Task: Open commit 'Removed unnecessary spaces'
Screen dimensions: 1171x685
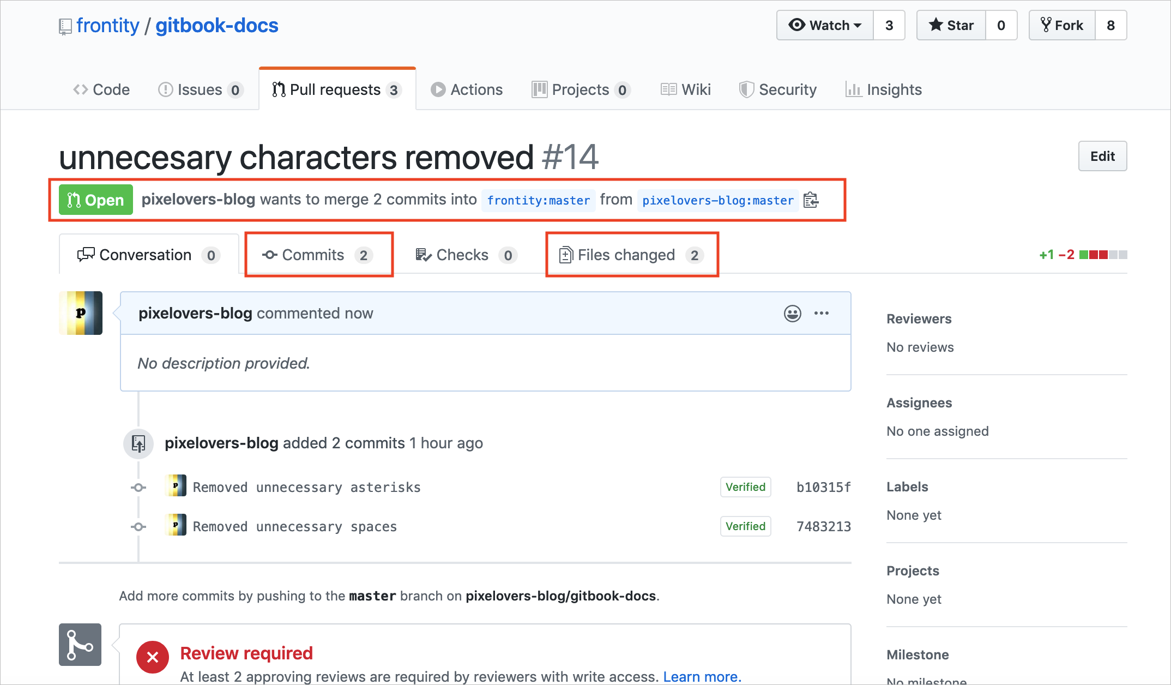Action: click(295, 526)
